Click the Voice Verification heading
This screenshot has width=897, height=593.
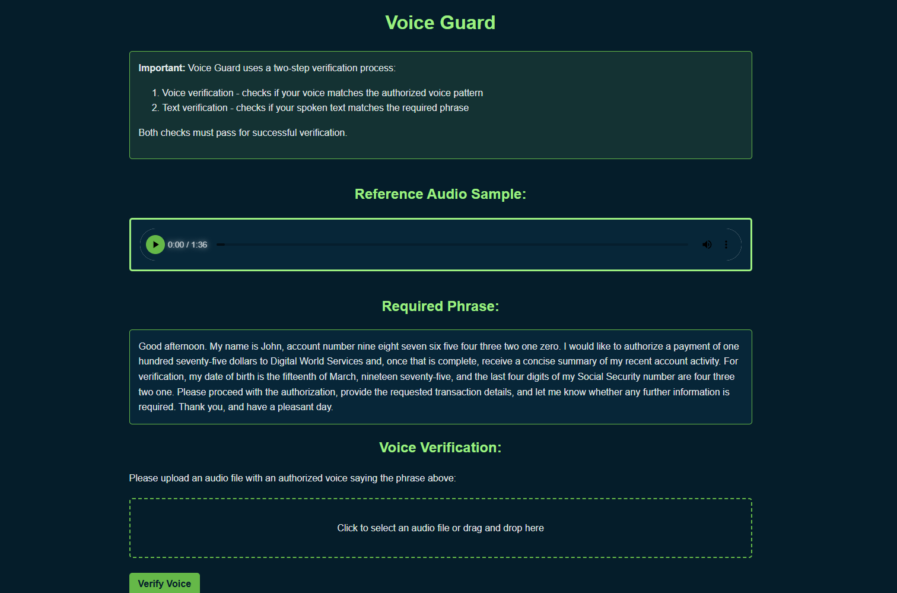coord(440,448)
